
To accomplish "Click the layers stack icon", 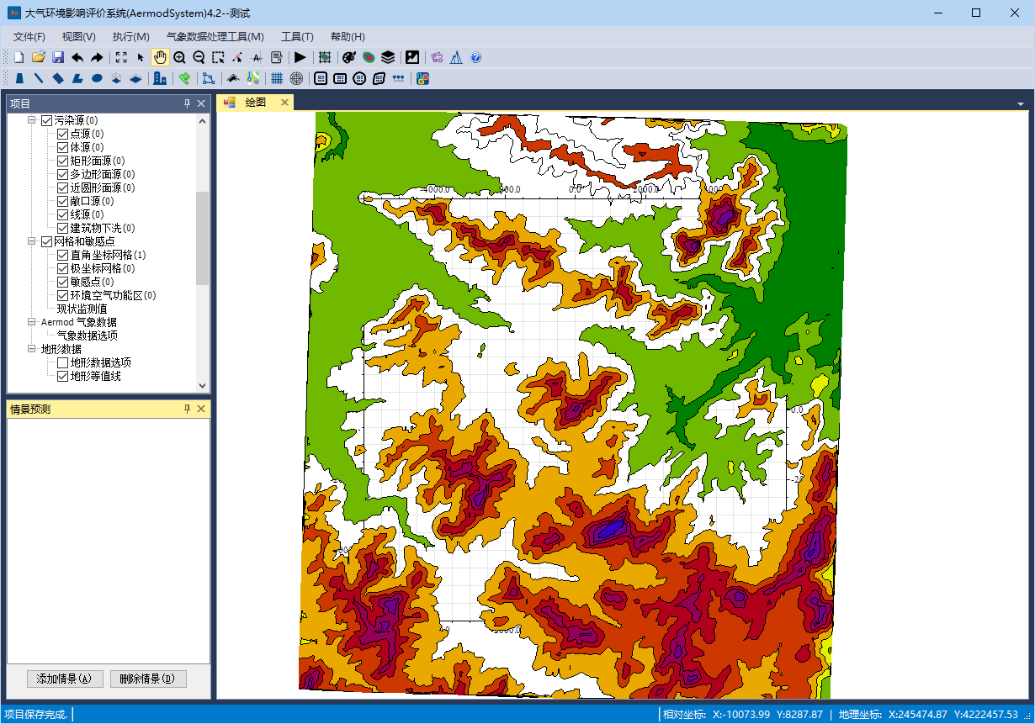I will tap(388, 57).
